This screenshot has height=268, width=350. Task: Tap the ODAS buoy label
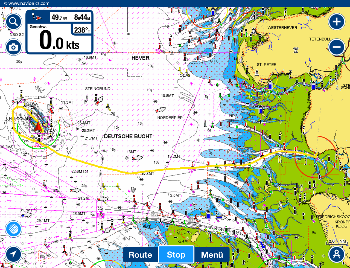(185, 75)
